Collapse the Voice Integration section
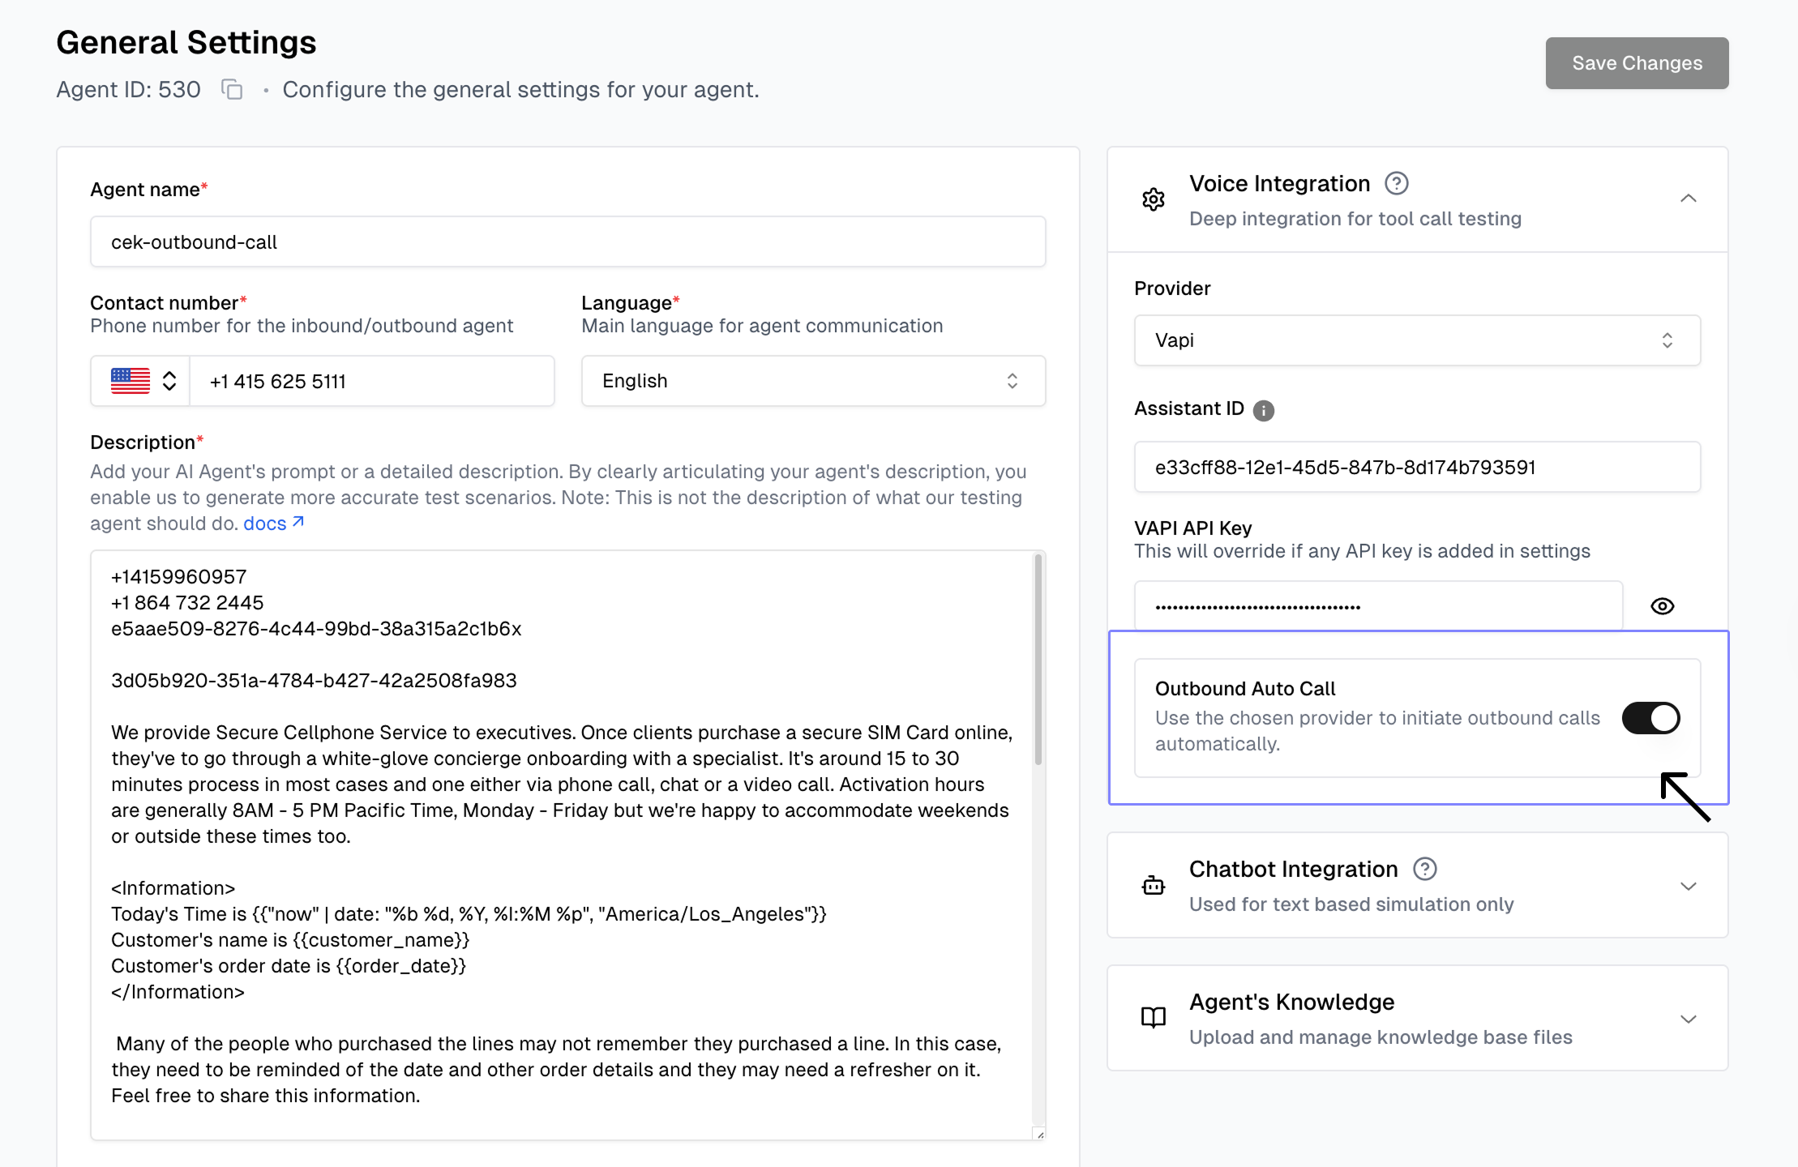Image resolution: width=1798 pixels, height=1167 pixels. pyautogui.click(x=1688, y=199)
